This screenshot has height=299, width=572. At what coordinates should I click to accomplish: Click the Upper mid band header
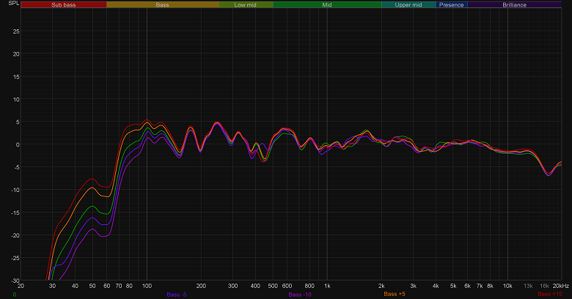pyautogui.click(x=408, y=4)
